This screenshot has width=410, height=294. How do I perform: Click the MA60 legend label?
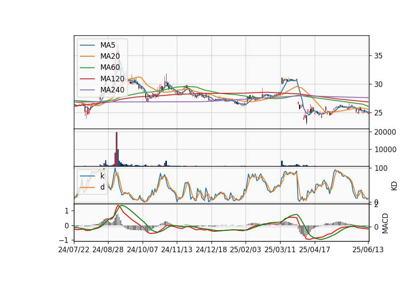(110, 68)
